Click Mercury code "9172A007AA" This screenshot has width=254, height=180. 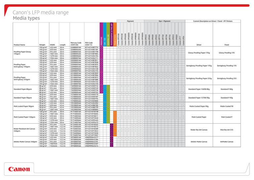[76, 135]
